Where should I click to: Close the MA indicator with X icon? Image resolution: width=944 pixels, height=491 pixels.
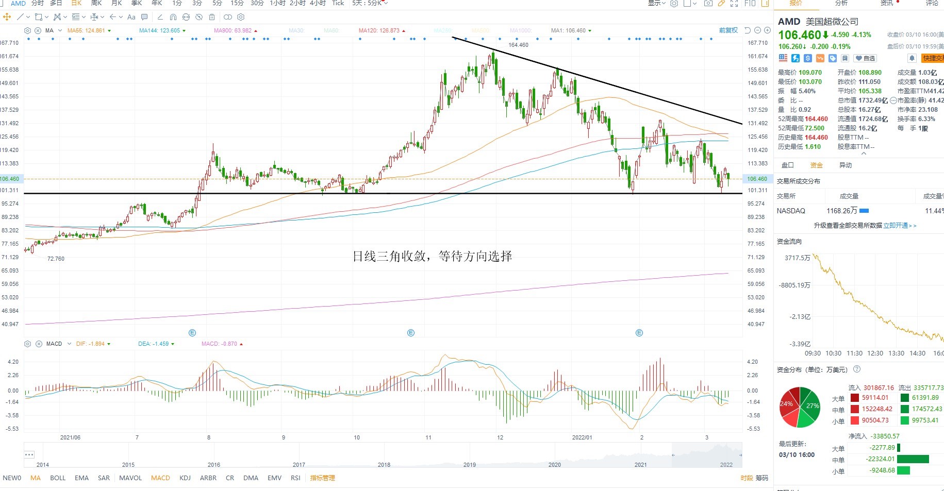click(x=38, y=30)
